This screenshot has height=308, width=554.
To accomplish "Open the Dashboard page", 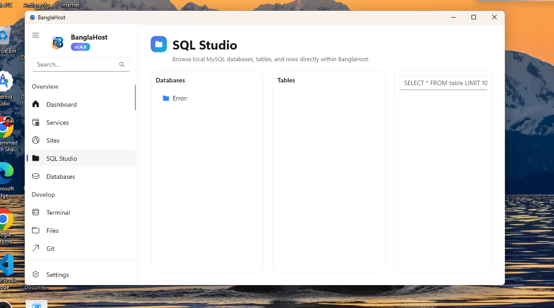I will [x=81, y=104].
